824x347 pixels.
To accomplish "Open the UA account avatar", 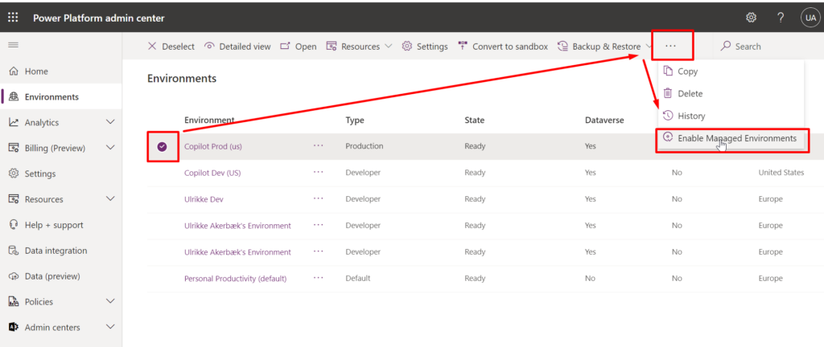I will click(x=810, y=18).
